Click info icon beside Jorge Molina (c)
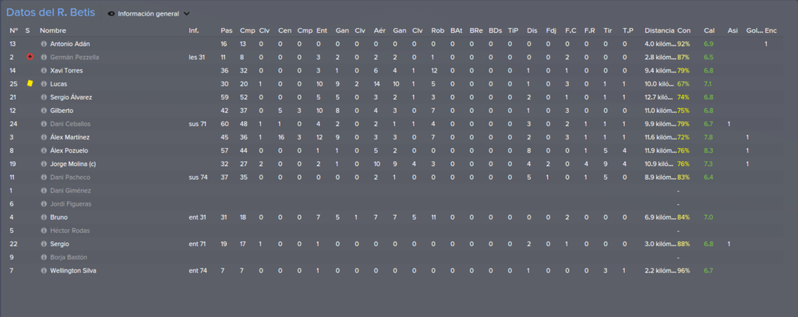This screenshot has width=798, height=317. (x=44, y=164)
